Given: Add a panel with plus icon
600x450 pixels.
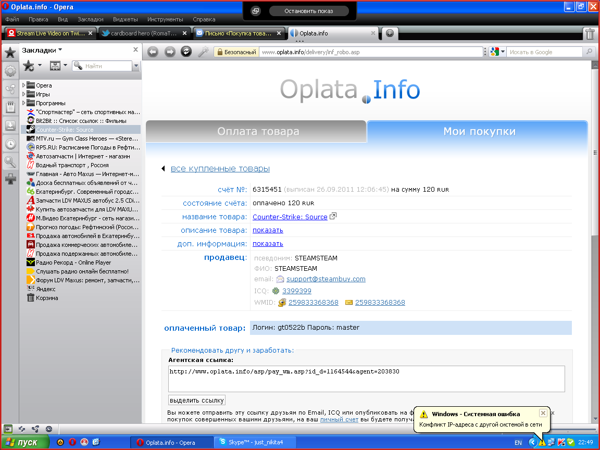Looking at the screenshot, I should [x=10, y=179].
